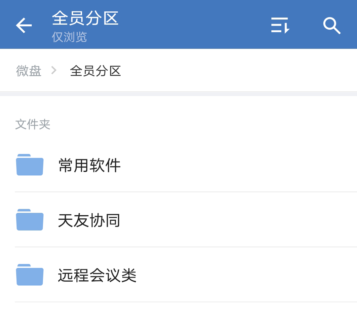Click the 文件夹 section label

point(33,124)
